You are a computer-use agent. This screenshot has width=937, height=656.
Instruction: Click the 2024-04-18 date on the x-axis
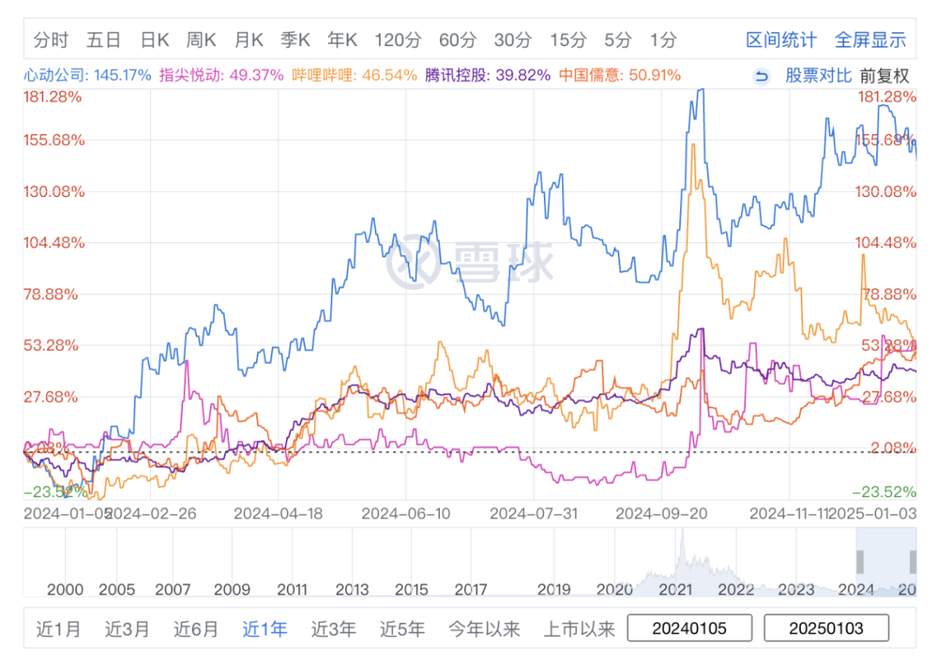(x=278, y=514)
